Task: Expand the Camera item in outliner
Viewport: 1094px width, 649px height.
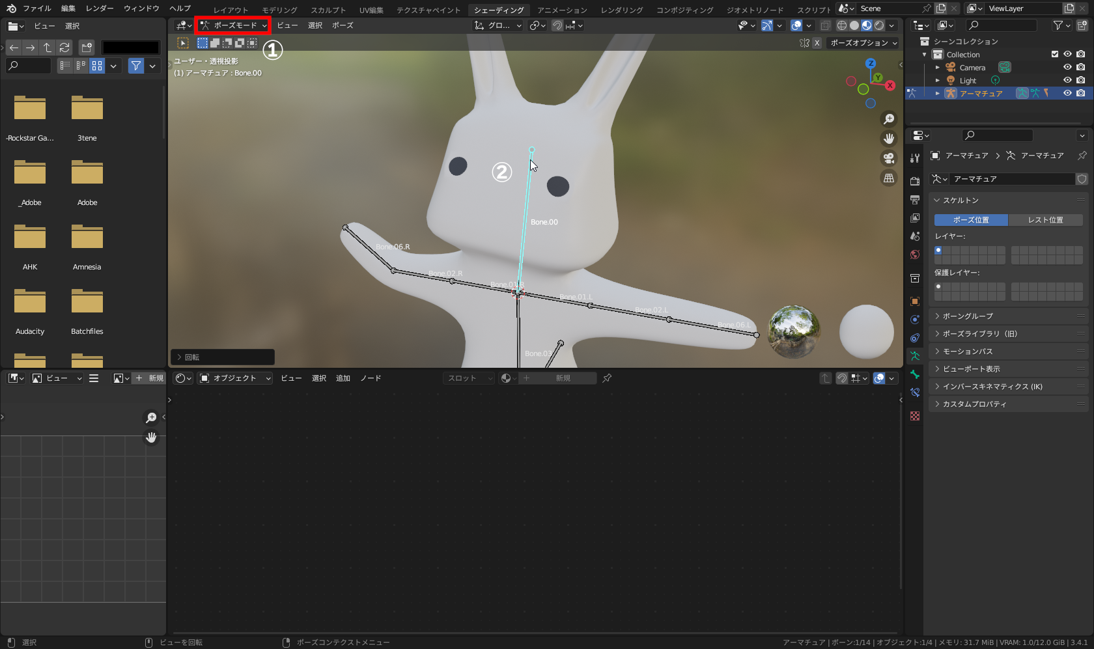Action: click(x=938, y=68)
